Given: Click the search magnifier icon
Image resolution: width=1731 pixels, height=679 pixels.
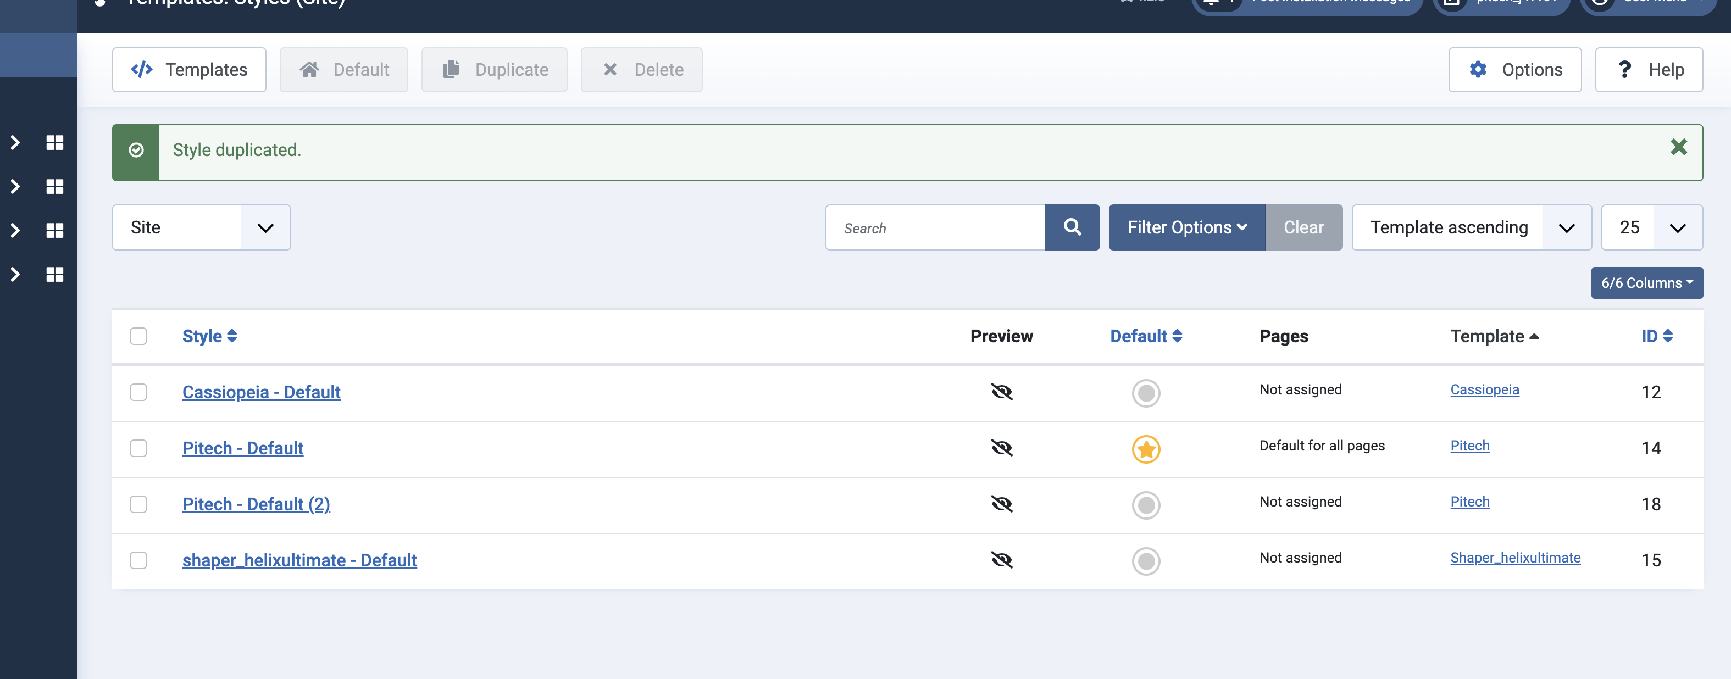Looking at the screenshot, I should (1072, 227).
